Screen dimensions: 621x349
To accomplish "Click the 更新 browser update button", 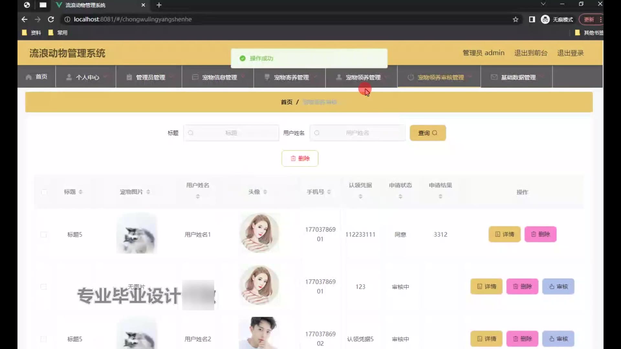I will tap(589, 19).
